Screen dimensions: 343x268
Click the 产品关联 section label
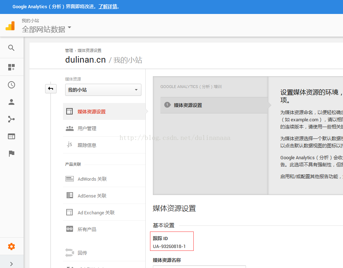73,164
